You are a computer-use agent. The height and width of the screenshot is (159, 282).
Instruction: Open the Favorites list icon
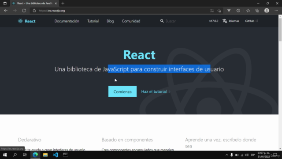pos(248,11)
